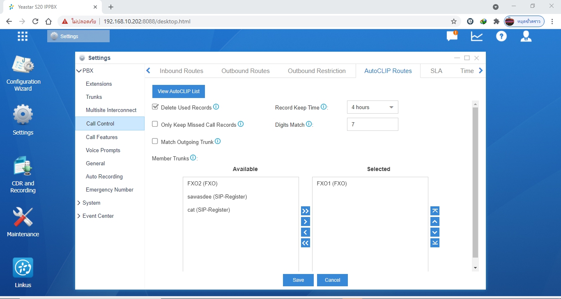Click the move-all-right double arrow button
Viewport: 561px width, 299px height.
(305, 211)
